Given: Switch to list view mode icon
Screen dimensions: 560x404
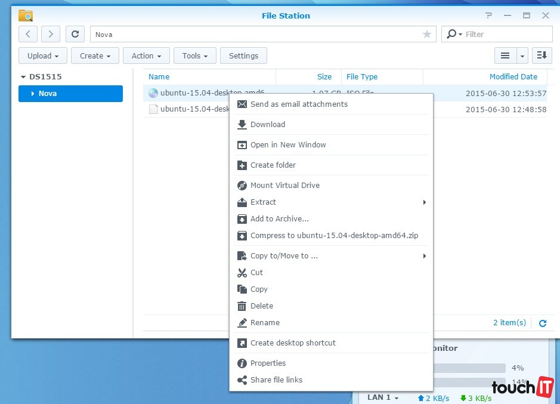Looking at the screenshot, I should click(505, 55).
